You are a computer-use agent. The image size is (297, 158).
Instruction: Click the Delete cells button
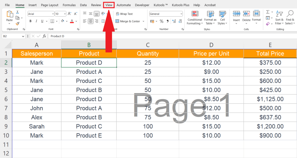(247, 18)
